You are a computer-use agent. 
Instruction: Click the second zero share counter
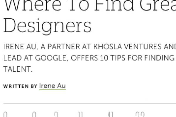click(x=34, y=114)
